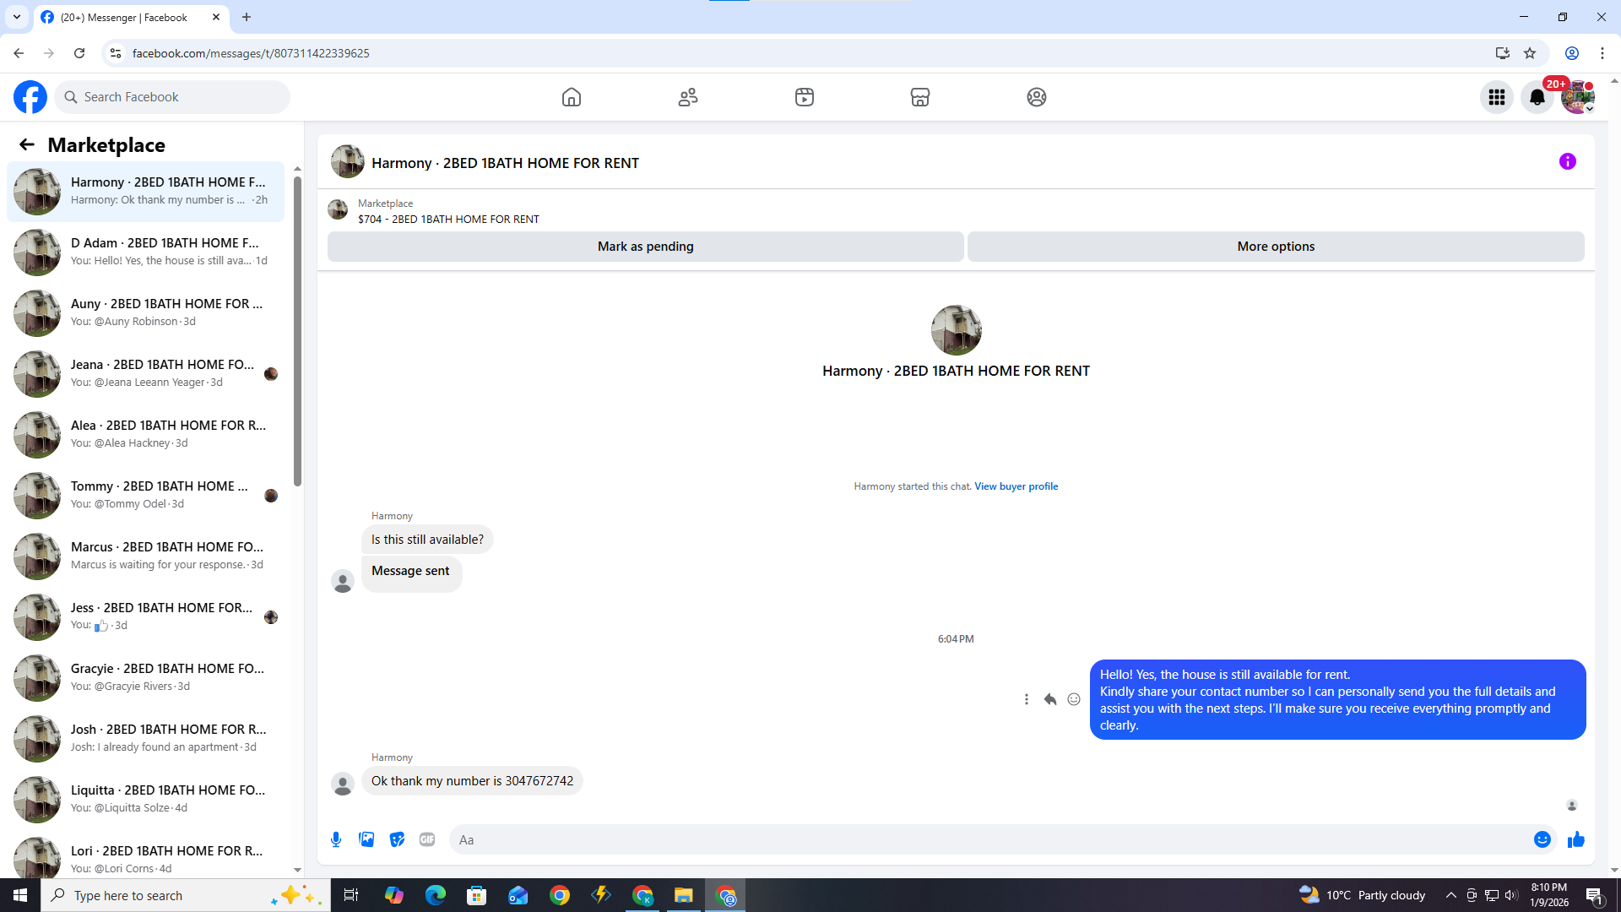The height and width of the screenshot is (912, 1621).
Task: Open the Facebook notifications bell
Action: pyautogui.click(x=1537, y=97)
